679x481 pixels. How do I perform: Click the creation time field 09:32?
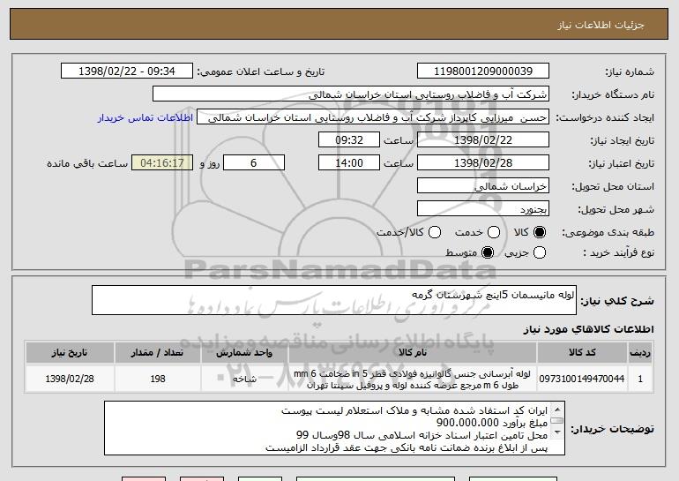(x=349, y=140)
